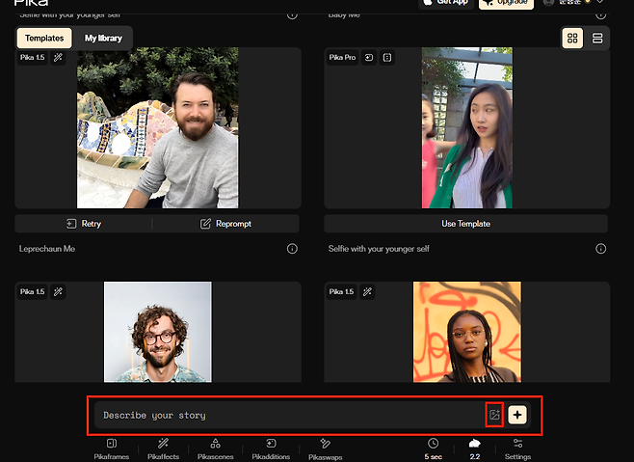Switch to the Templates tab
The image size is (634, 462).
pyautogui.click(x=44, y=39)
